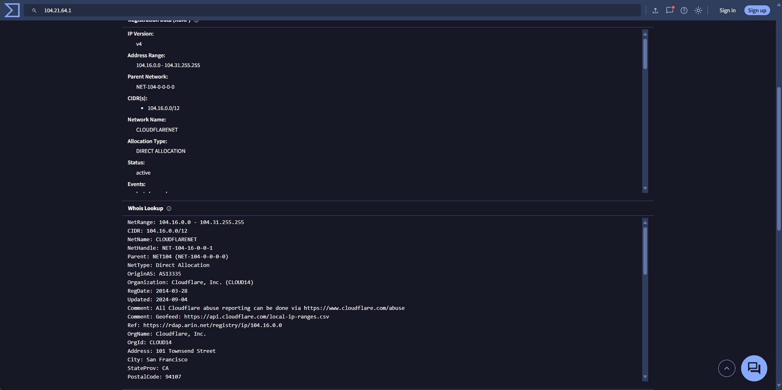Image resolution: width=782 pixels, height=390 pixels.
Task: Click the down arrow of the RDAP panel scrollbar
Action: click(645, 188)
